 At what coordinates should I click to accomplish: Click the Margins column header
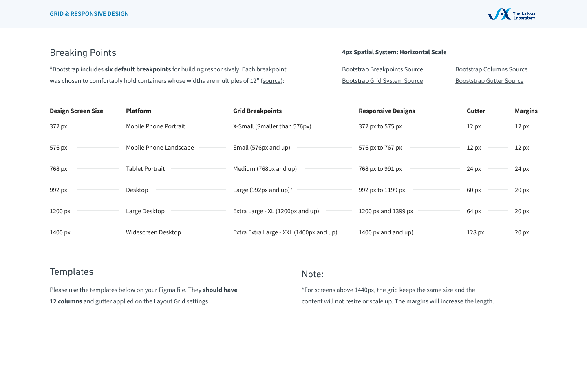[x=526, y=111]
